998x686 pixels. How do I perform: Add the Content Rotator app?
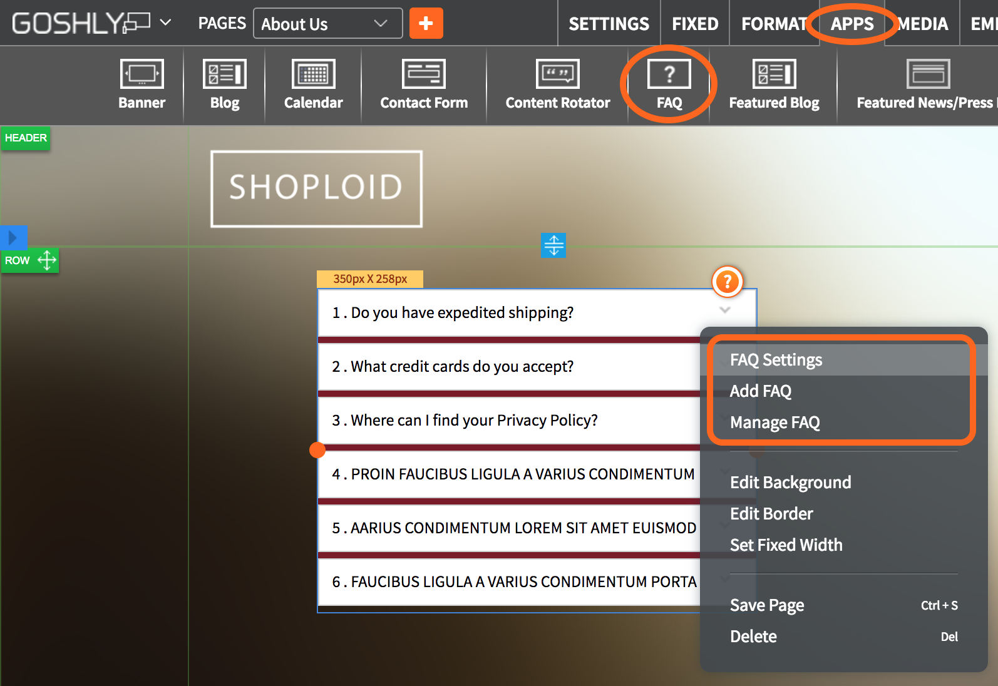(x=557, y=85)
